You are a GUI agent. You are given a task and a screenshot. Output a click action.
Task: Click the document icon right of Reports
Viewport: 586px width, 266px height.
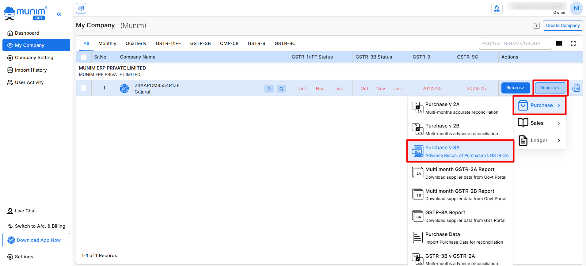(x=576, y=88)
